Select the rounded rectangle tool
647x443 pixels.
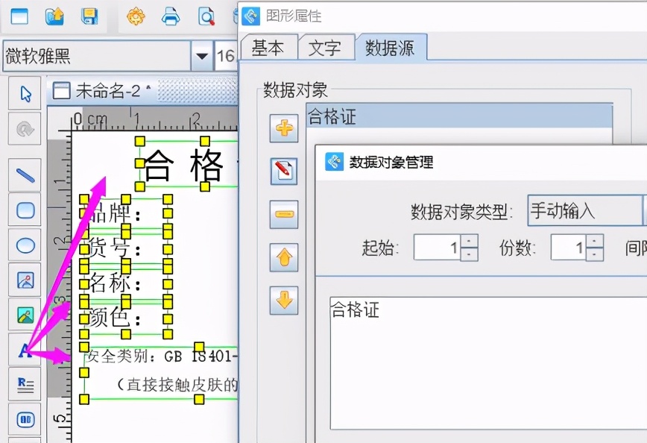click(x=24, y=211)
